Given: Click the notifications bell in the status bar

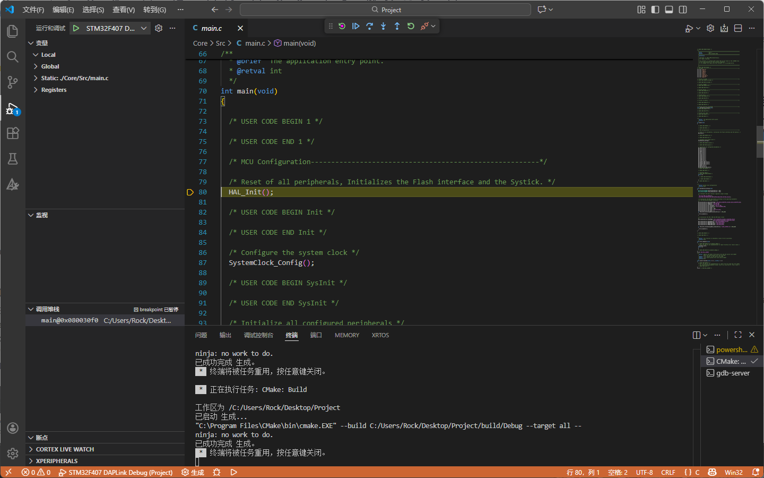Looking at the screenshot, I should pos(756,472).
